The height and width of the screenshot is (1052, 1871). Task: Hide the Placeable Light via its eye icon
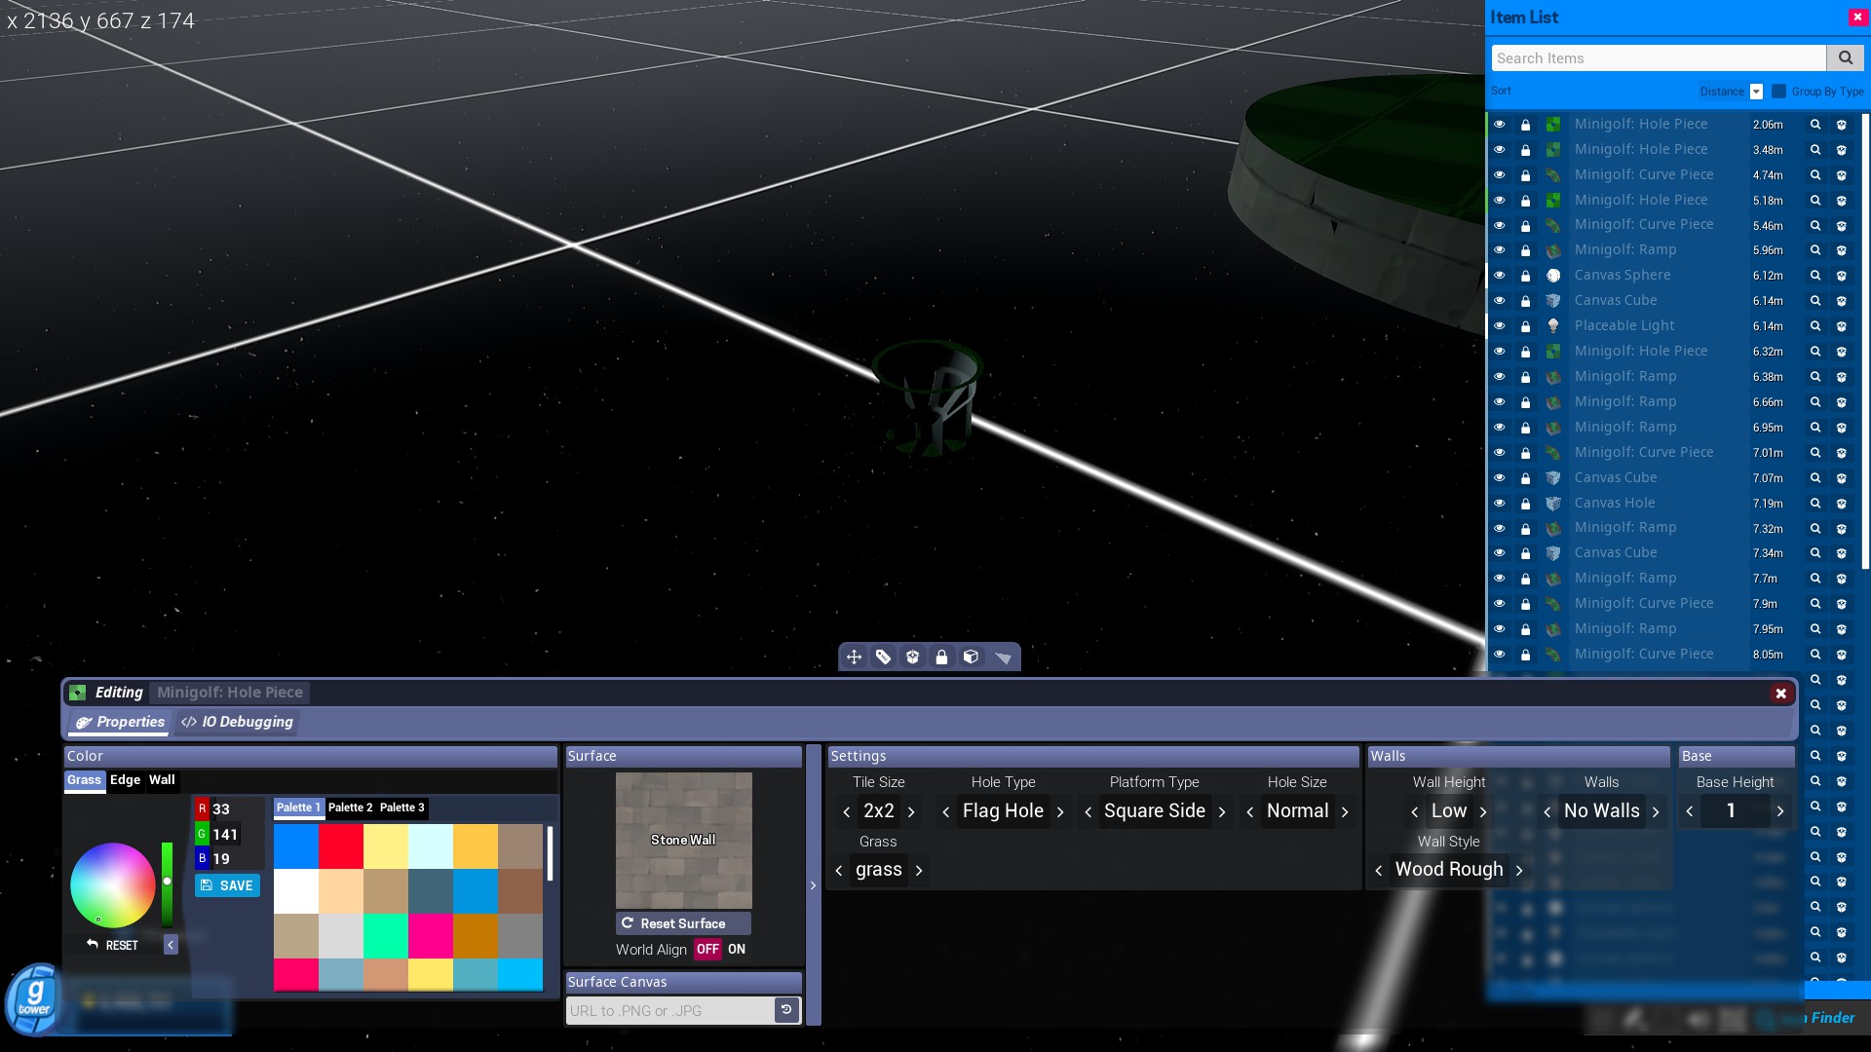(1500, 326)
